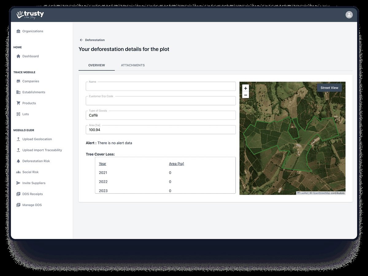Click the Lots QR code icon
Viewport: 368px width, 276px height.
click(x=18, y=114)
